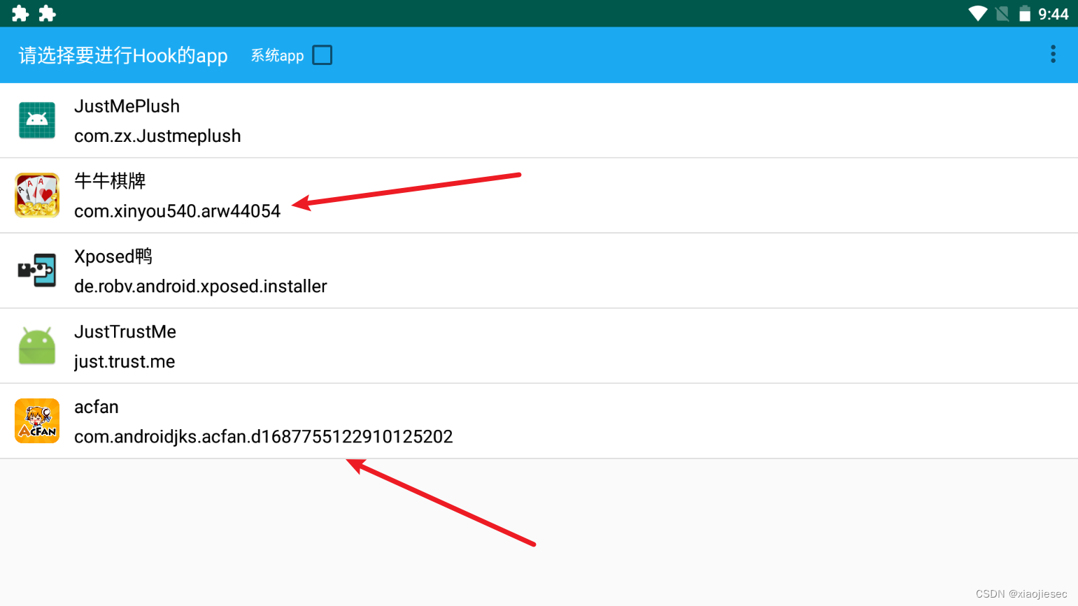Screen dimensions: 1078x606
Task: Select package com.androidjks.acfan.d1687755122910125202
Action: pyautogui.click(x=264, y=437)
